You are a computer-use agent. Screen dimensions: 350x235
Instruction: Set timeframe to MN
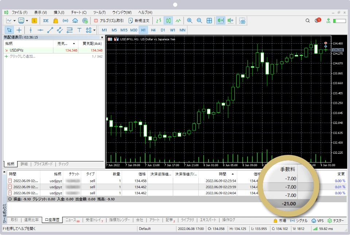click(x=182, y=30)
